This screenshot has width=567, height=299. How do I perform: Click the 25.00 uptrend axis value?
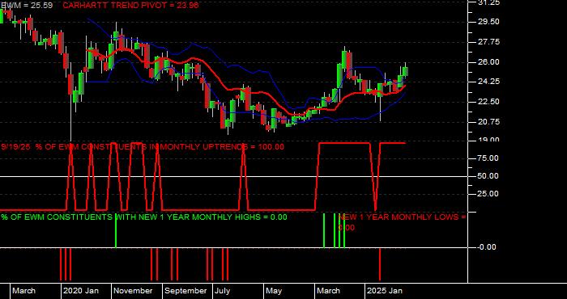tap(489, 194)
